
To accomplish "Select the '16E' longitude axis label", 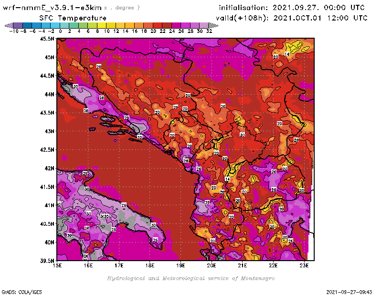I will click(x=88, y=265).
